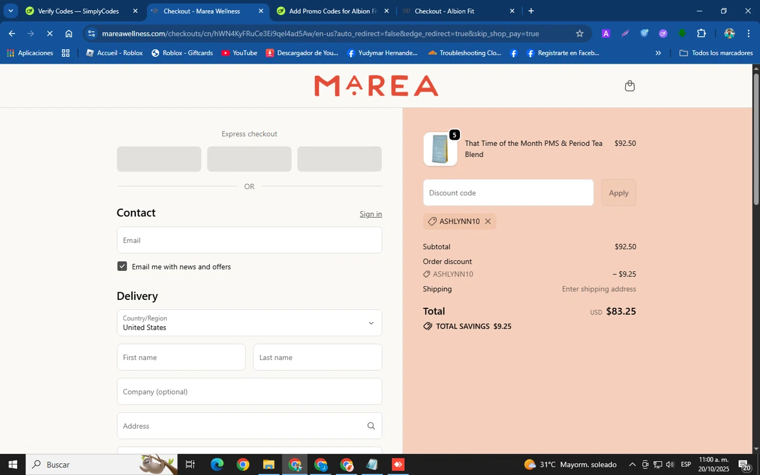Switch to the Checkout - Albion Fit tab
This screenshot has width=760, height=475.
tap(444, 11)
